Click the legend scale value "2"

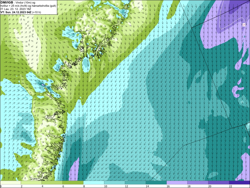pyautogui.click(x=21, y=187)
